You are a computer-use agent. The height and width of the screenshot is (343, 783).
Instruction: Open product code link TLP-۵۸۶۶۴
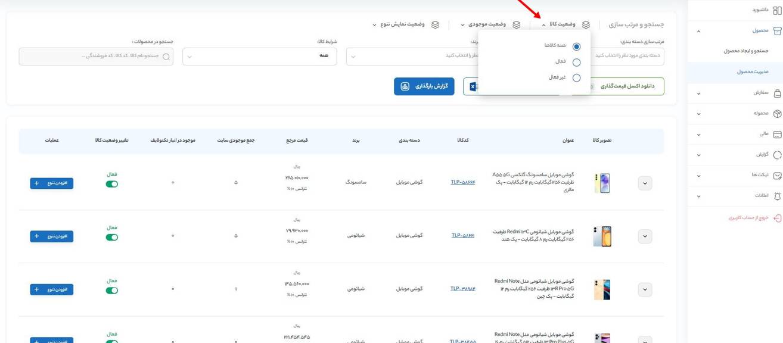[x=463, y=182]
